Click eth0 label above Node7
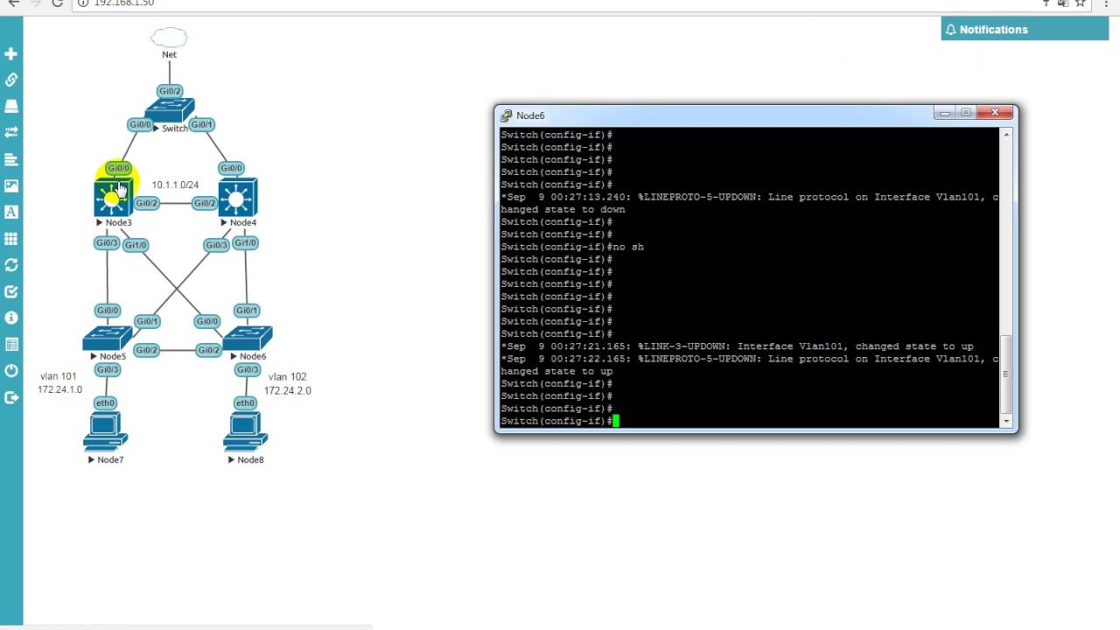The height and width of the screenshot is (630, 1120). click(105, 402)
